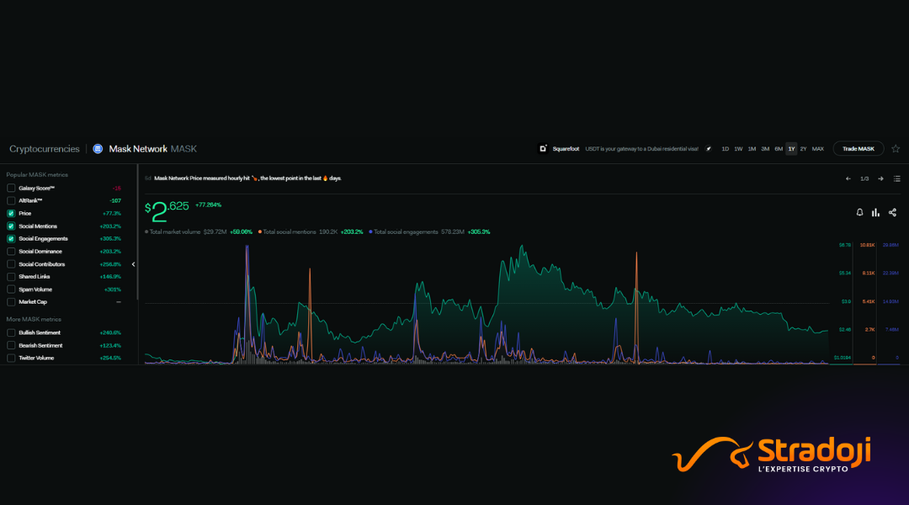Add Mask Network to favorites with the star
Screen dimensions: 909x505
pos(896,149)
